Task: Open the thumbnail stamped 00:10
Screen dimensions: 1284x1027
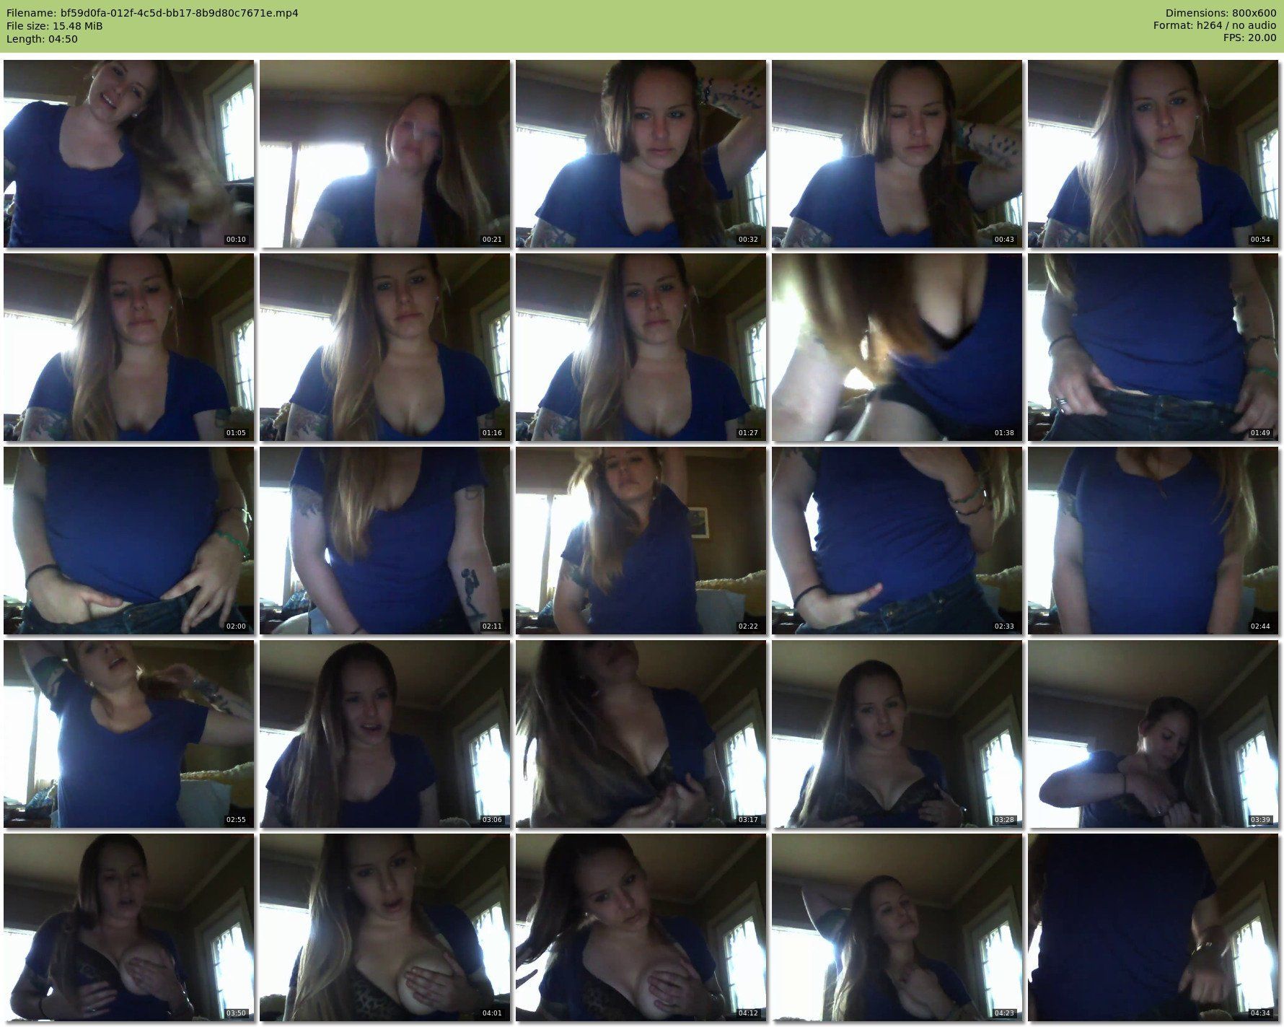Action: click(128, 154)
